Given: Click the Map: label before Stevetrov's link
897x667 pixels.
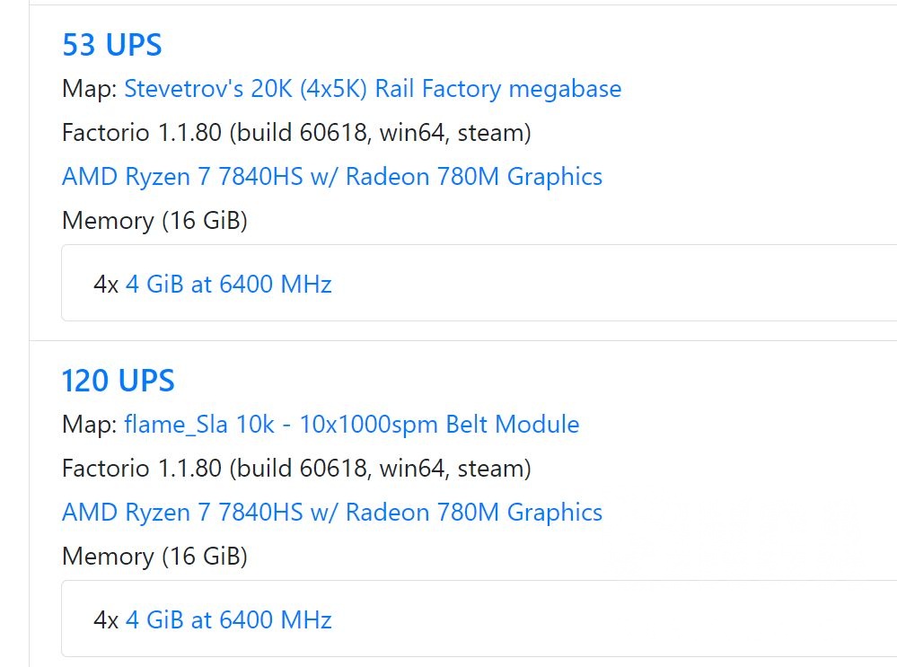Looking at the screenshot, I should tap(90, 89).
